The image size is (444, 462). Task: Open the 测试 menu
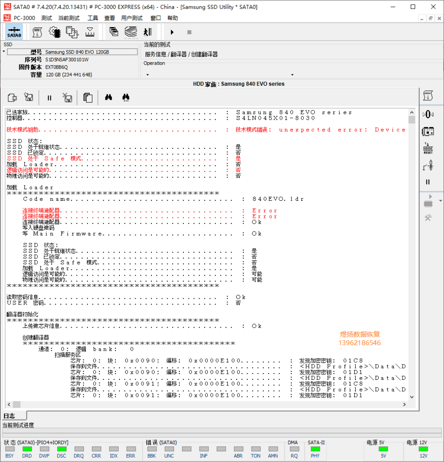[46, 18]
